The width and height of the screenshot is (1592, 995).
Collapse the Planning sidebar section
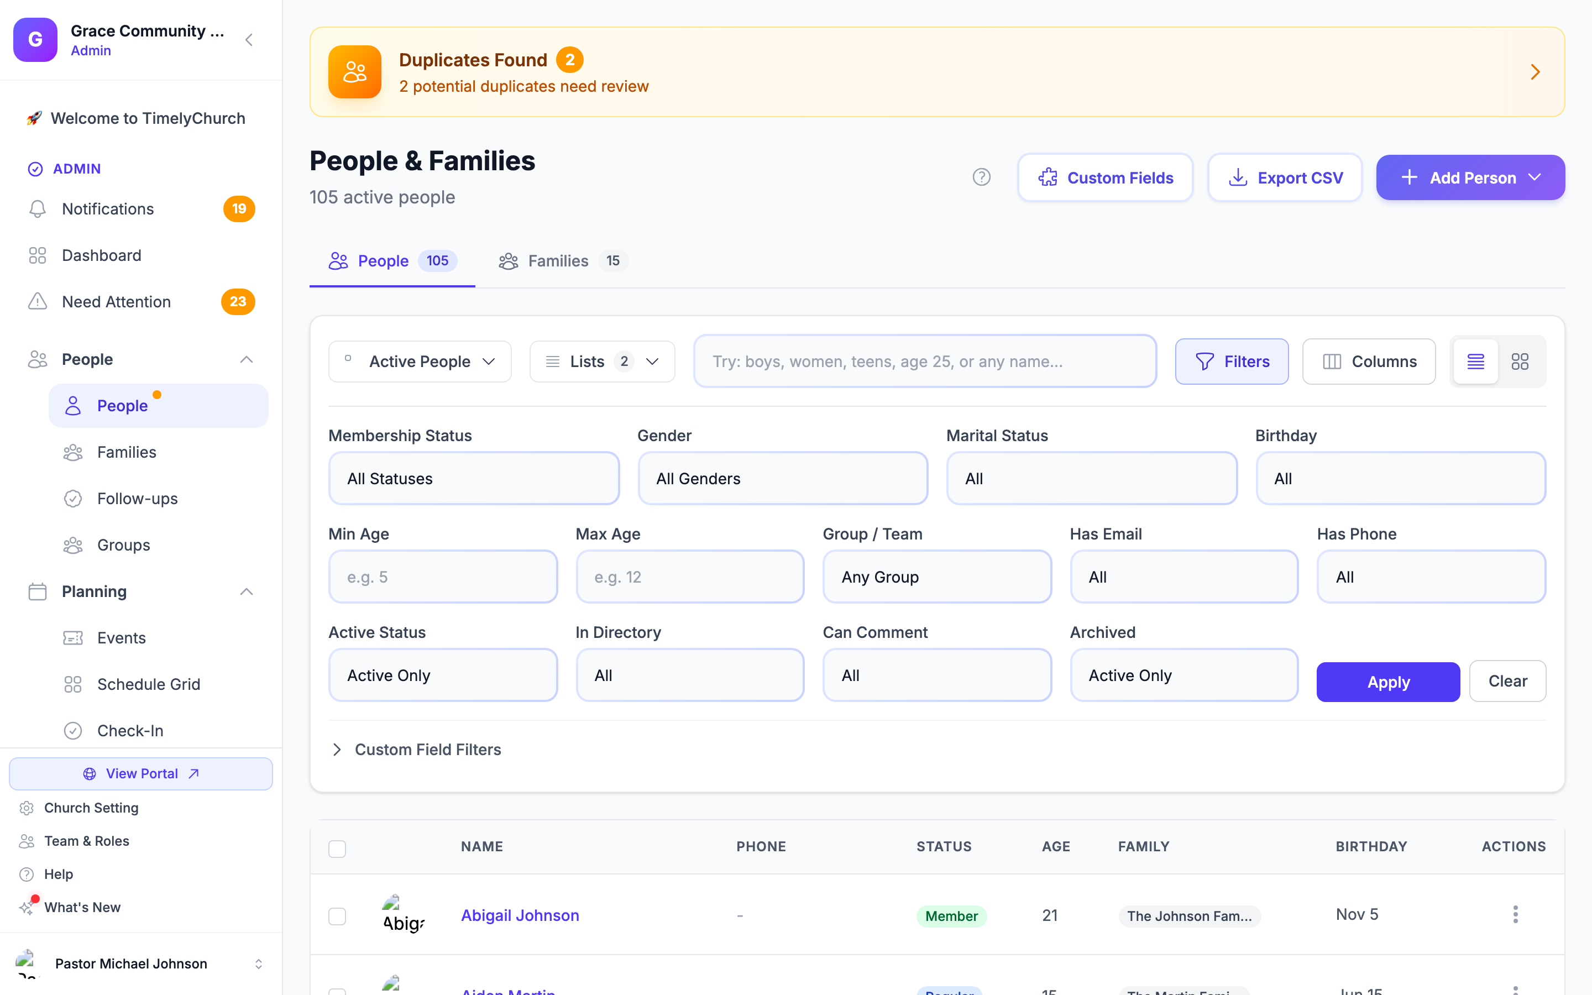pos(141,591)
